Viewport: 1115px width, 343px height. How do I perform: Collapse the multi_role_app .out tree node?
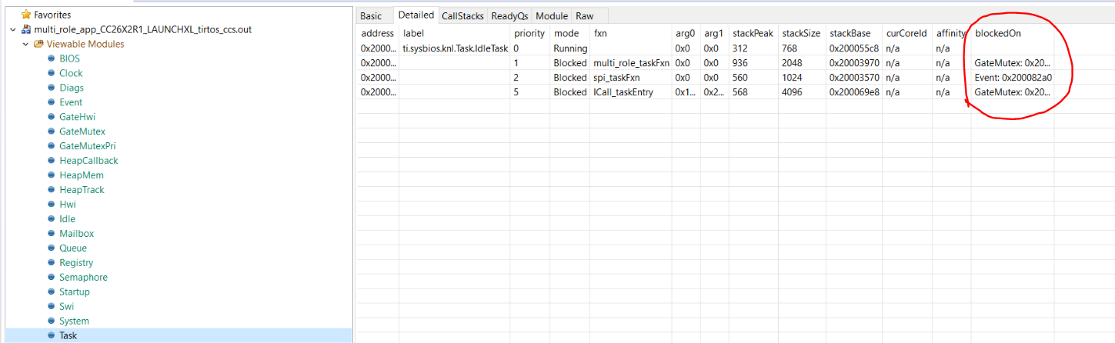coord(12,29)
